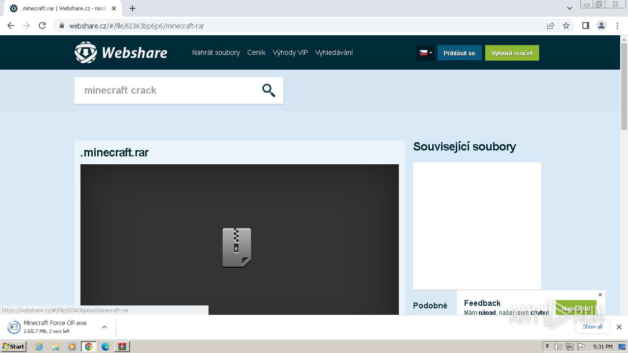Open a new tab
This screenshot has width=628, height=353.
point(132,8)
